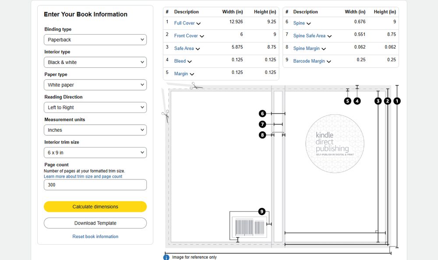Screen dimensions: 438x260
Task: Click marker 2 on the cover diagram
Action: point(388,101)
